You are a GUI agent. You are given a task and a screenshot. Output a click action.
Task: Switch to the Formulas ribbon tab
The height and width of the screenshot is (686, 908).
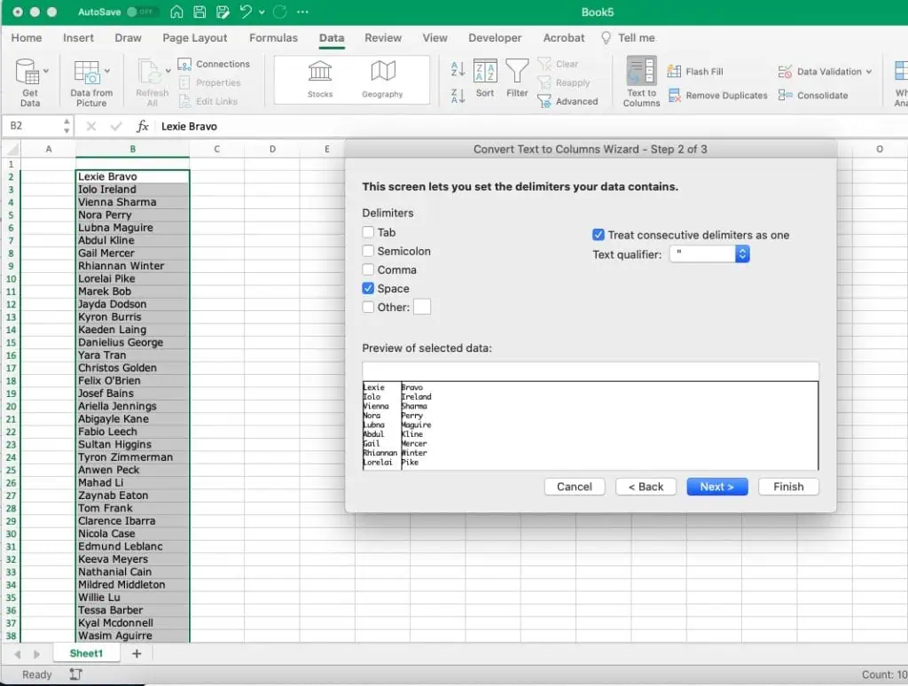pos(273,38)
